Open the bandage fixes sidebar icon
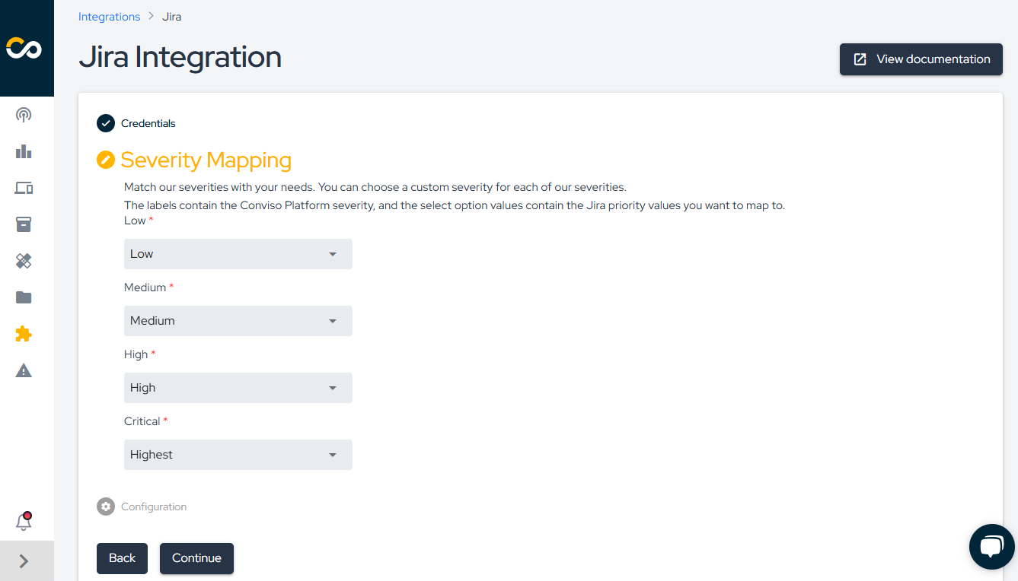The image size is (1018, 581). point(24,261)
